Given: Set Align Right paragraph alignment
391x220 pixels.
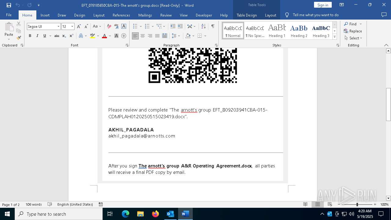Looking at the screenshot, I should click(x=150, y=36).
